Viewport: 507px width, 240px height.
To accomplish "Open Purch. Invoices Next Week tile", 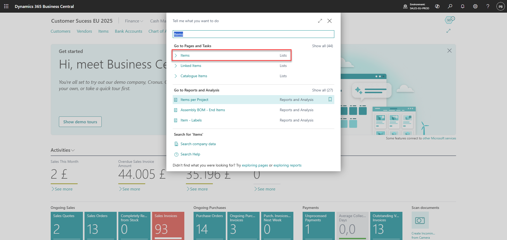I will click(x=277, y=226).
